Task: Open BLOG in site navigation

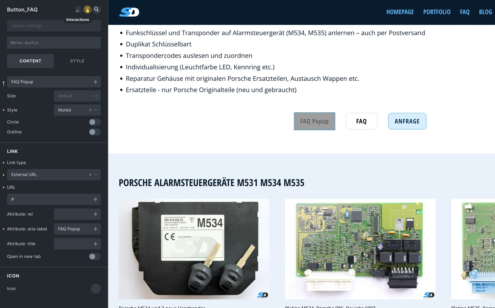Action: (x=485, y=12)
